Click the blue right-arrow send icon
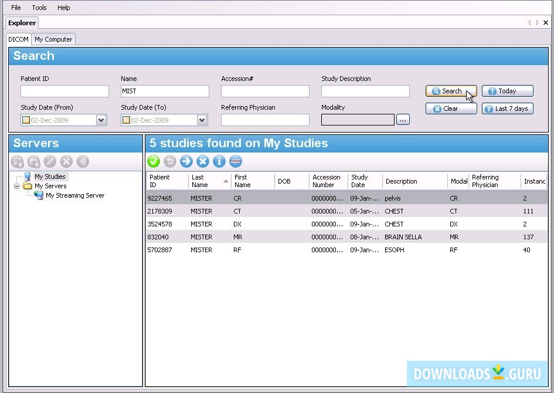The height and width of the screenshot is (393, 554). [186, 161]
